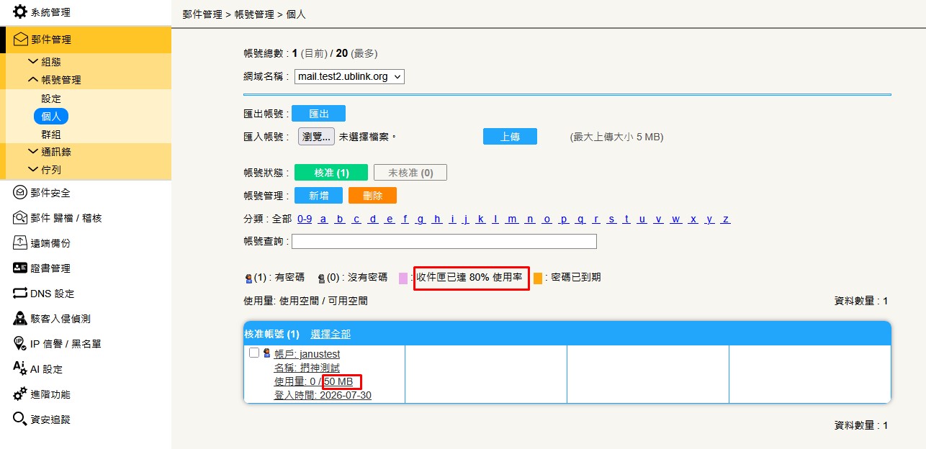Select 群組 in the sidebar
The height and width of the screenshot is (449, 926).
tap(51, 134)
